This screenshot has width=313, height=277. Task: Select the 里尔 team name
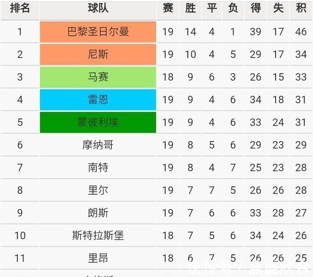click(98, 190)
